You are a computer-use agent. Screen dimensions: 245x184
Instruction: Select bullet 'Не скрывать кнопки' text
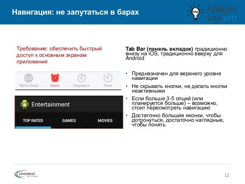179,88
